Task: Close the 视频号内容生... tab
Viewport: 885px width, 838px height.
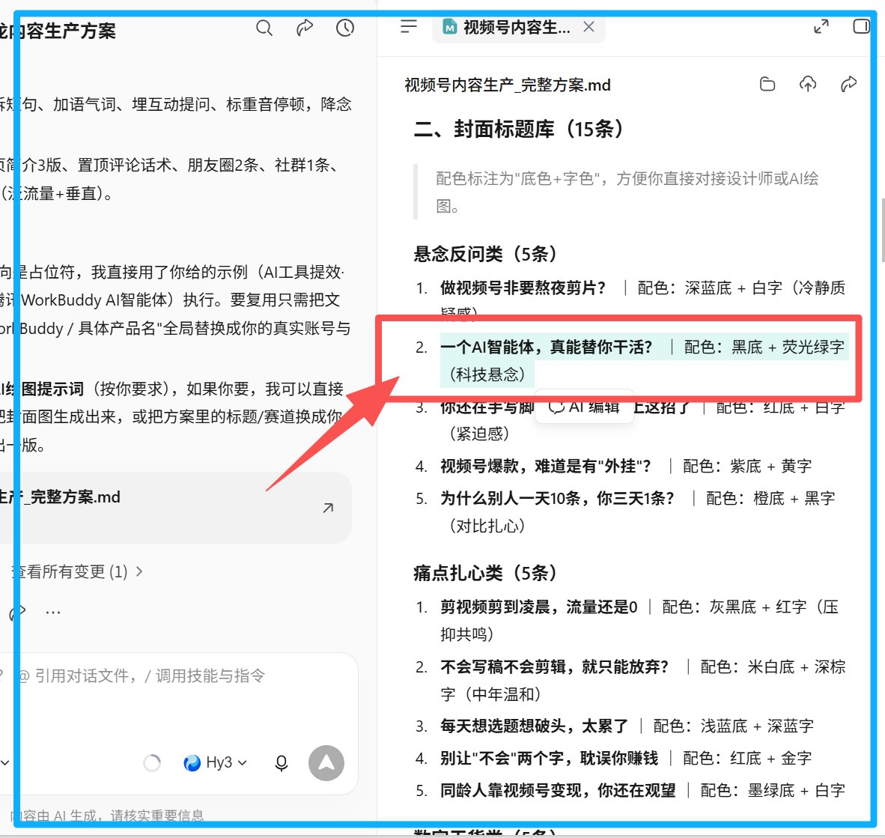Action: click(x=589, y=26)
